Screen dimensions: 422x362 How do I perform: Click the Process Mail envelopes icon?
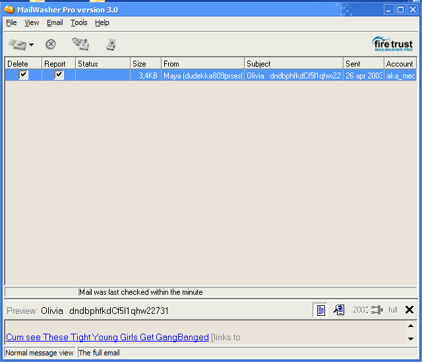[80, 44]
